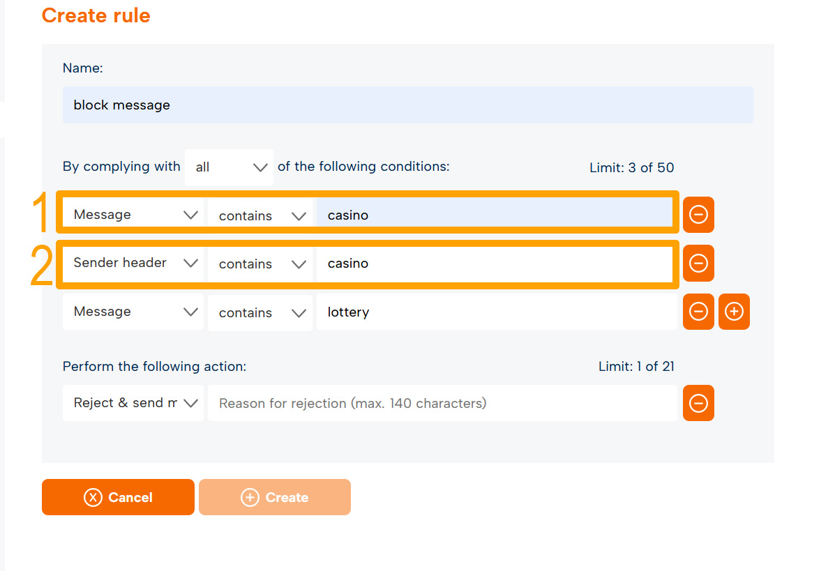Open the Message field dropdown in lottery row

coord(133,312)
